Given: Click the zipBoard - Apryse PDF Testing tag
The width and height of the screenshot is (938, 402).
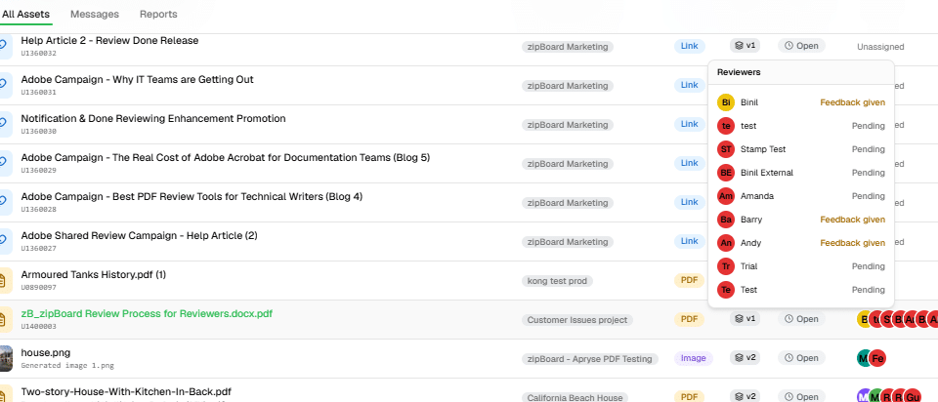Looking at the screenshot, I should (x=590, y=359).
